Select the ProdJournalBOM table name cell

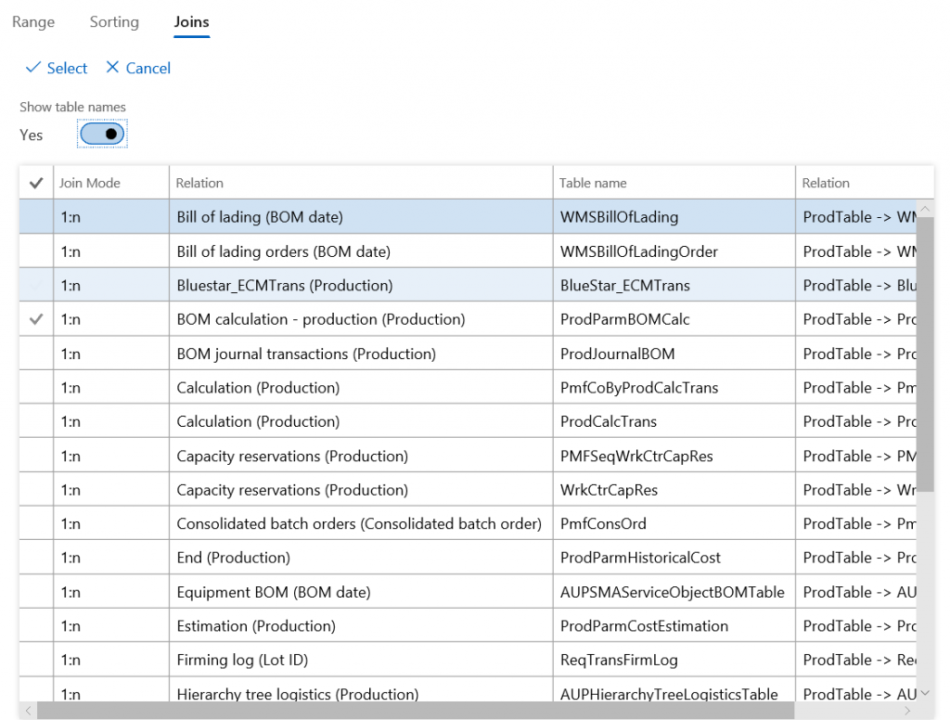[x=617, y=354]
